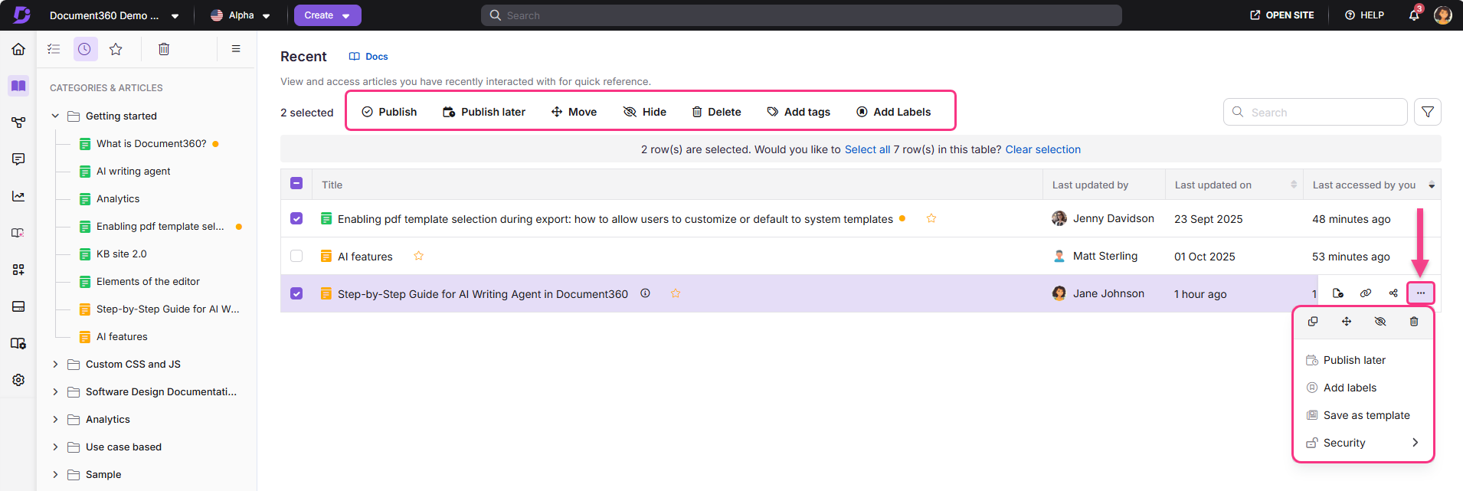Screen dimensions: 1463x491
Task: Click Hide in the bulk action bar
Action: (x=645, y=112)
